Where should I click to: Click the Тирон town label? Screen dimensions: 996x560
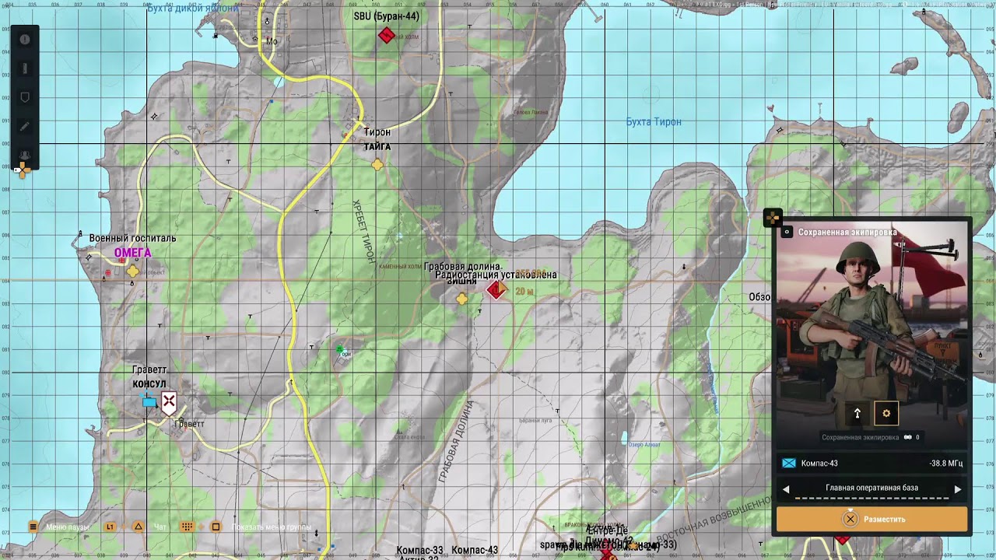[377, 132]
